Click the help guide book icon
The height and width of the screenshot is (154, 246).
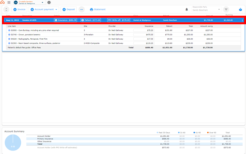click(x=240, y=10)
